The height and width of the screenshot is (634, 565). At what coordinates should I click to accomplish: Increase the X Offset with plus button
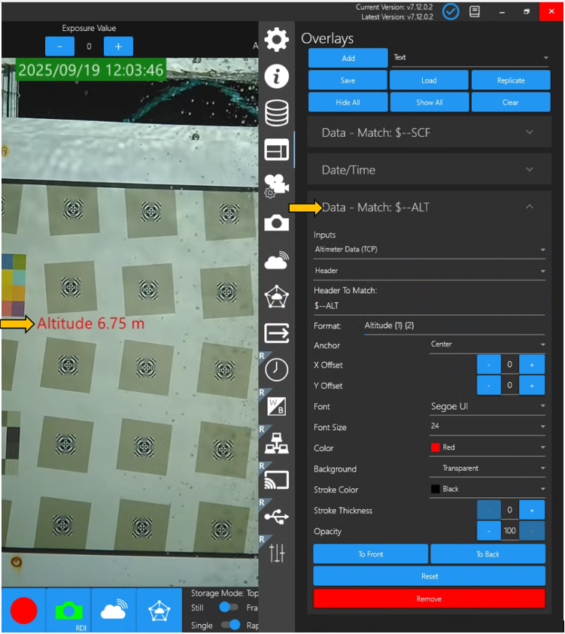[532, 365]
